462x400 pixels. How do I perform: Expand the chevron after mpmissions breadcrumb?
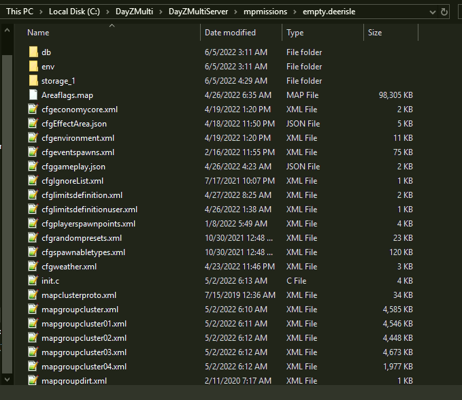click(x=295, y=12)
